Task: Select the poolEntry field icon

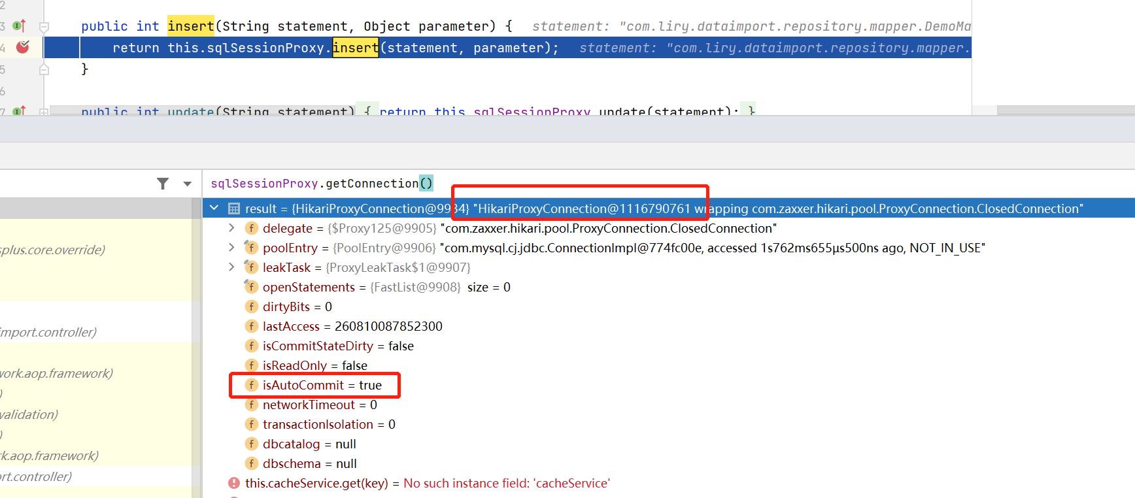Action: point(251,248)
